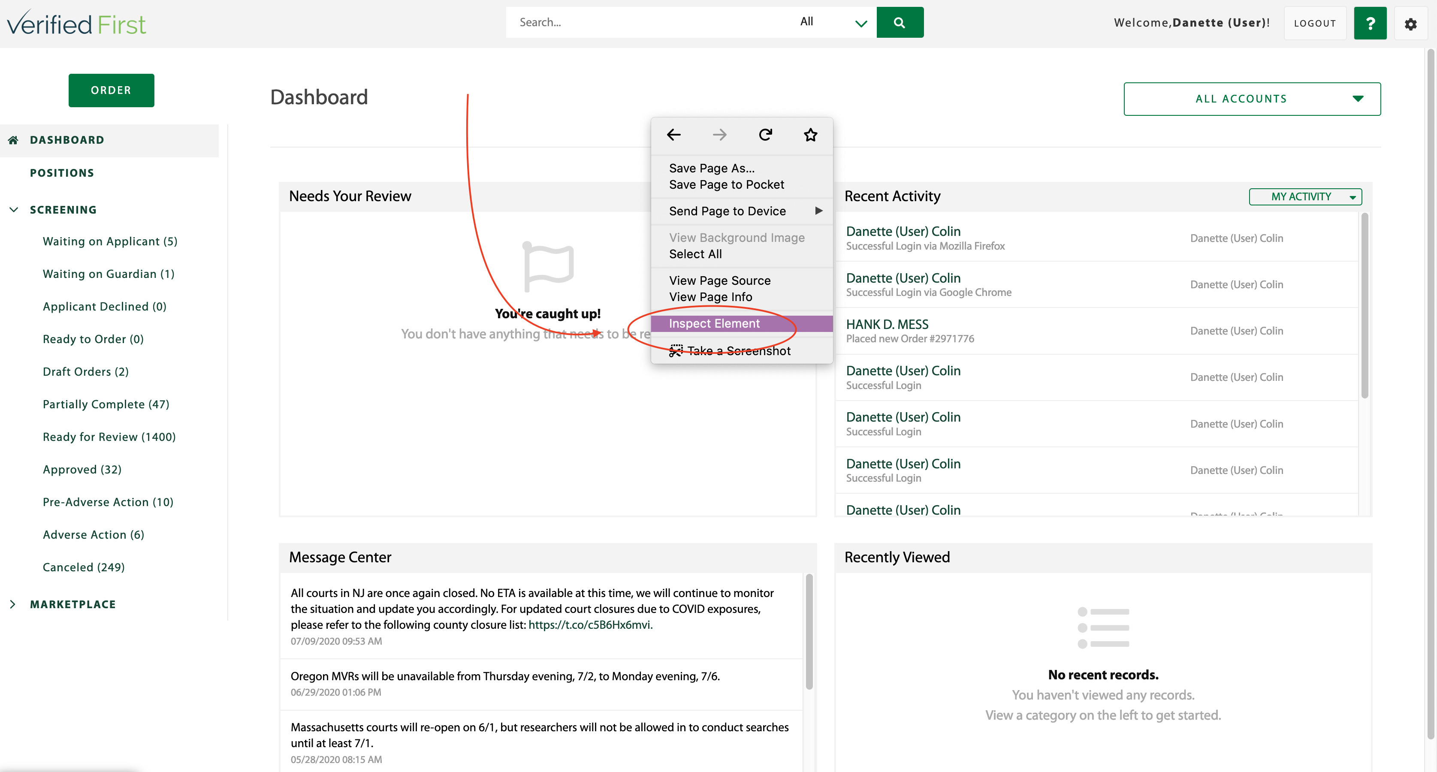
Task: Open the t.co county closure link
Action: 590,625
